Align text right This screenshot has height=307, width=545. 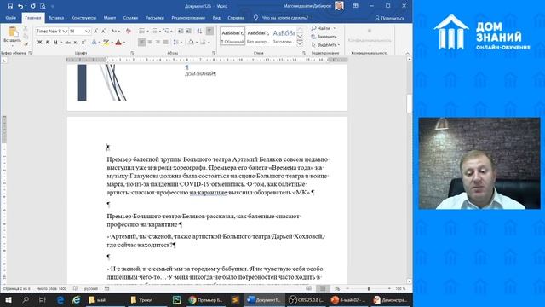(158, 42)
